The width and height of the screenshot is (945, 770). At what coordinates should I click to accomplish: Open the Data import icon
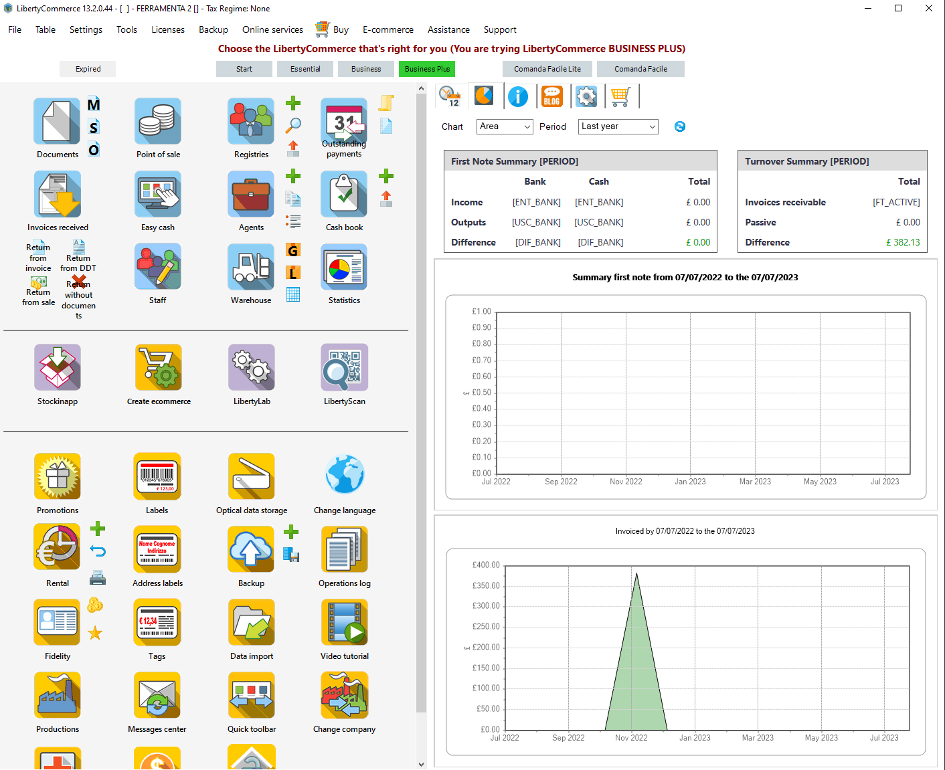click(251, 622)
